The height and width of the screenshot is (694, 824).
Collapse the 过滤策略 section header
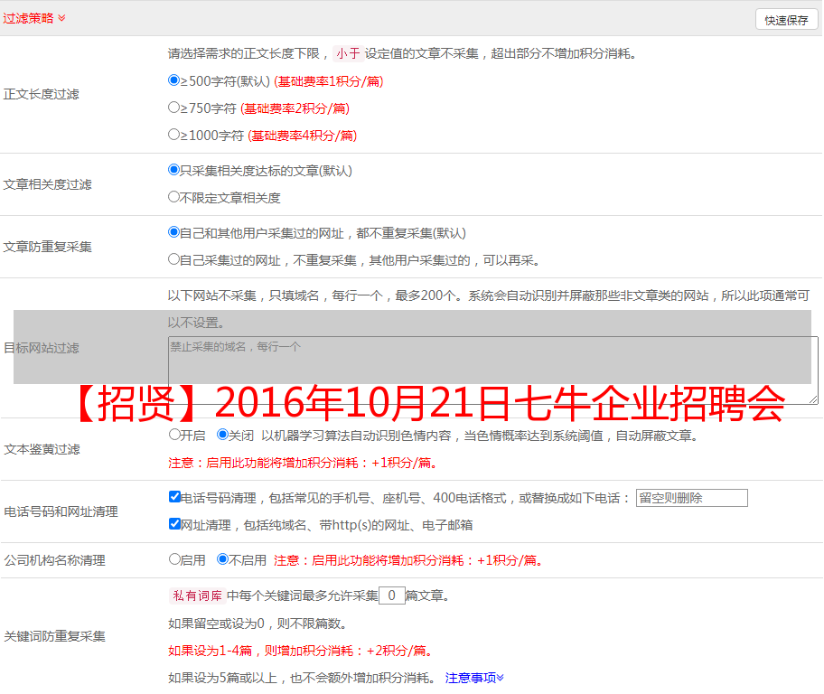click(34, 18)
